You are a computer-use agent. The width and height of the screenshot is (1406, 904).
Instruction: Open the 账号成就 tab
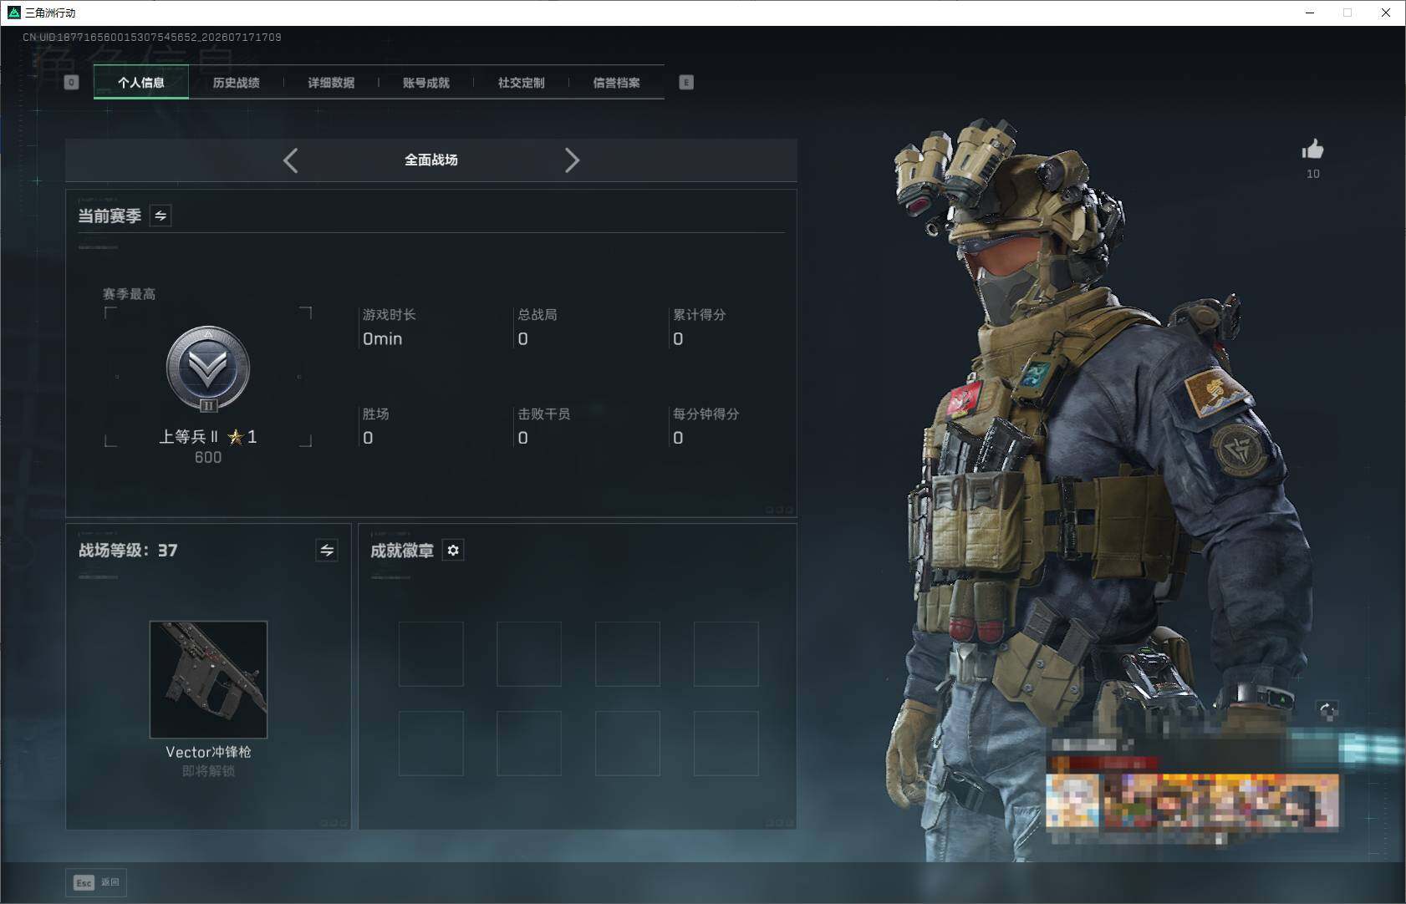coord(426,83)
